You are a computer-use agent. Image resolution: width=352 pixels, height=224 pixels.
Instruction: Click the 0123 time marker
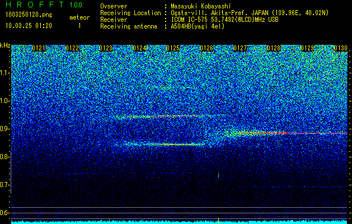point(106,48)
